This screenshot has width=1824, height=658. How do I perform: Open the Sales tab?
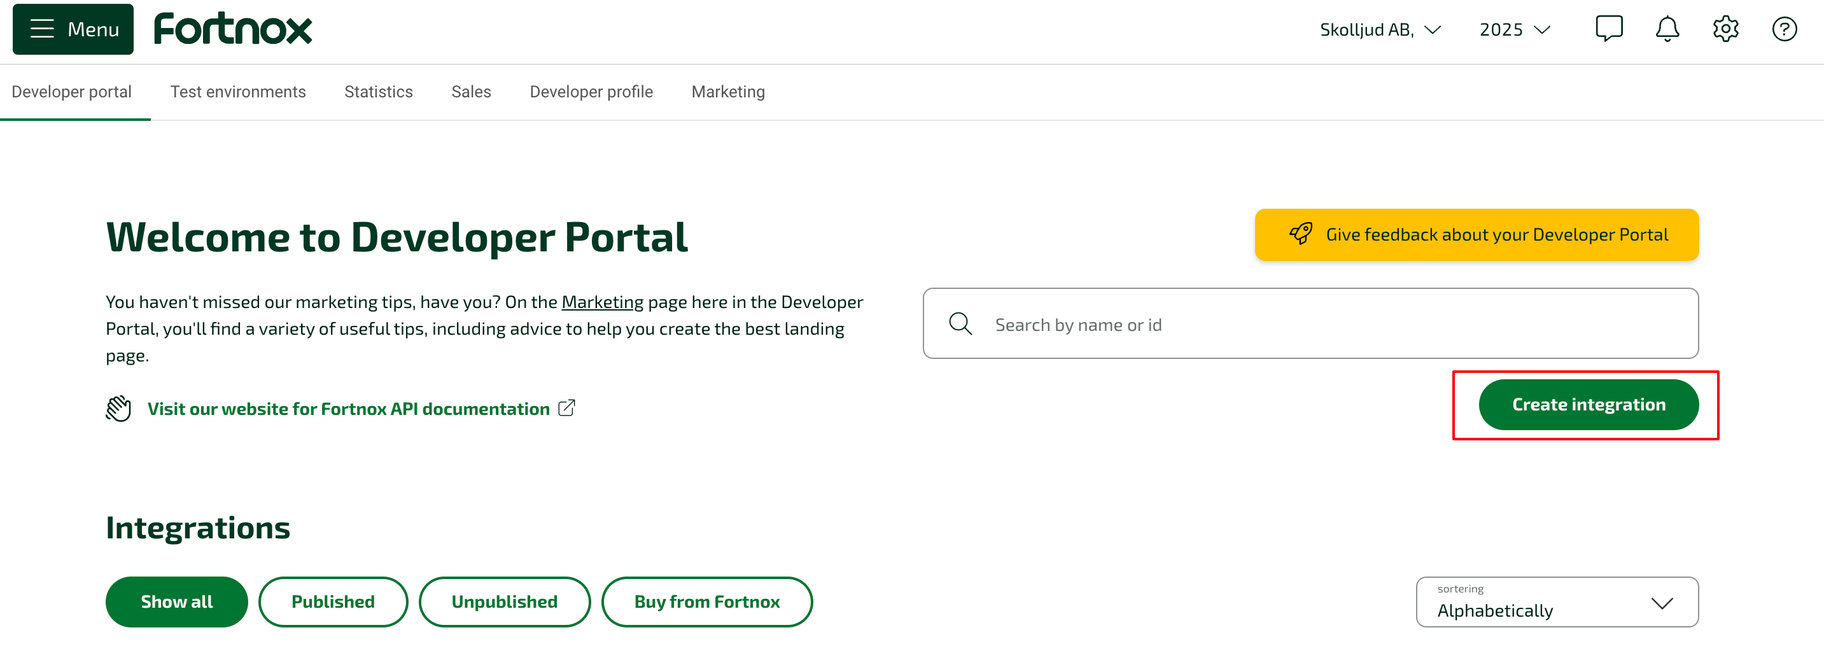[x=471, y=92]
